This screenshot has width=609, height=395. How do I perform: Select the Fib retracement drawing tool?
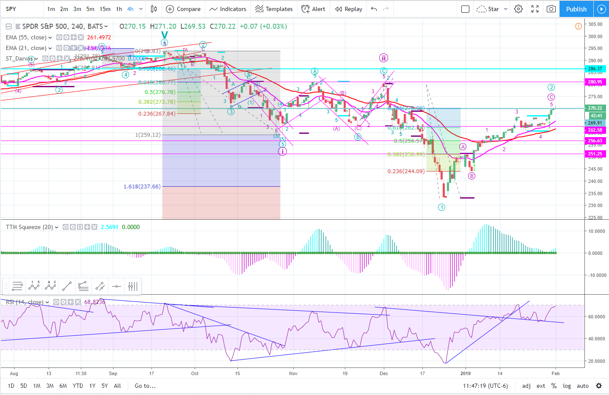17,287
